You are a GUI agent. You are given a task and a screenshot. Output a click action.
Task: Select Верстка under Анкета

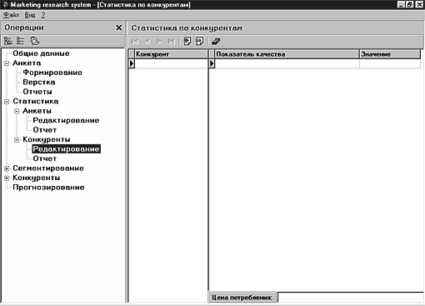39,82
